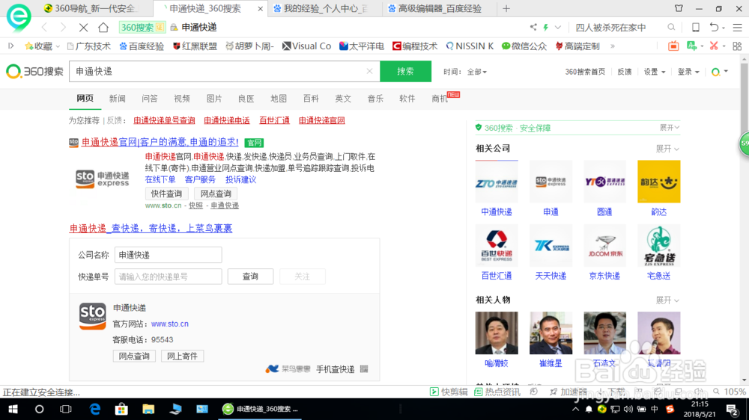Click the 查询 tracking button

pyautogui.click(x=250, y=277)
